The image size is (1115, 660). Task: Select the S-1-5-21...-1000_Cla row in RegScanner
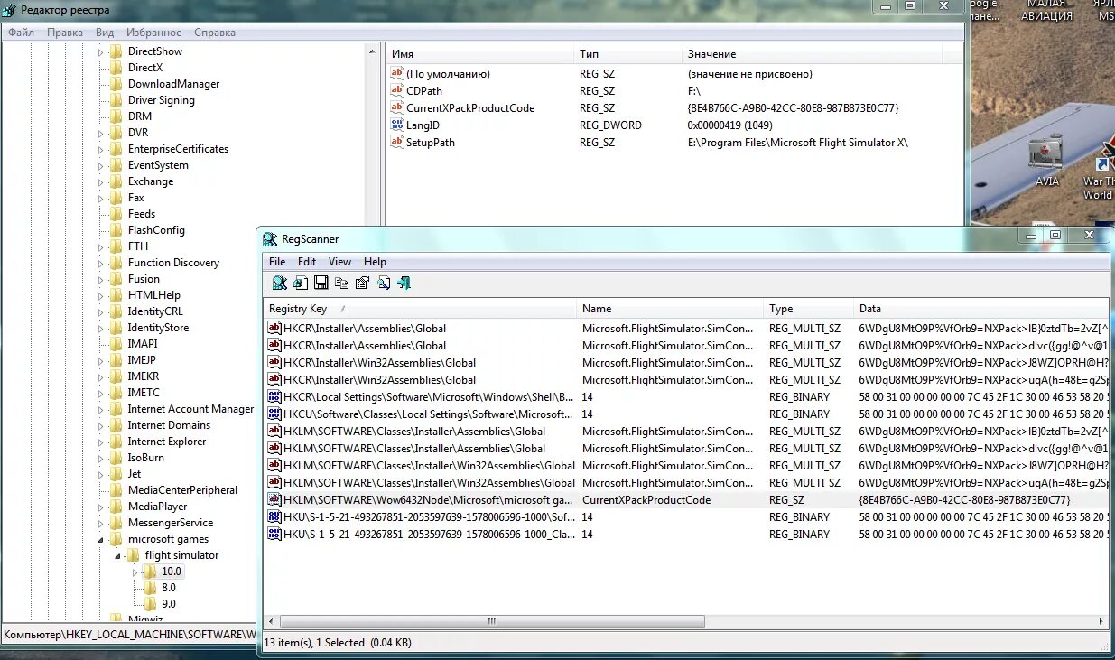coord(687,534)
